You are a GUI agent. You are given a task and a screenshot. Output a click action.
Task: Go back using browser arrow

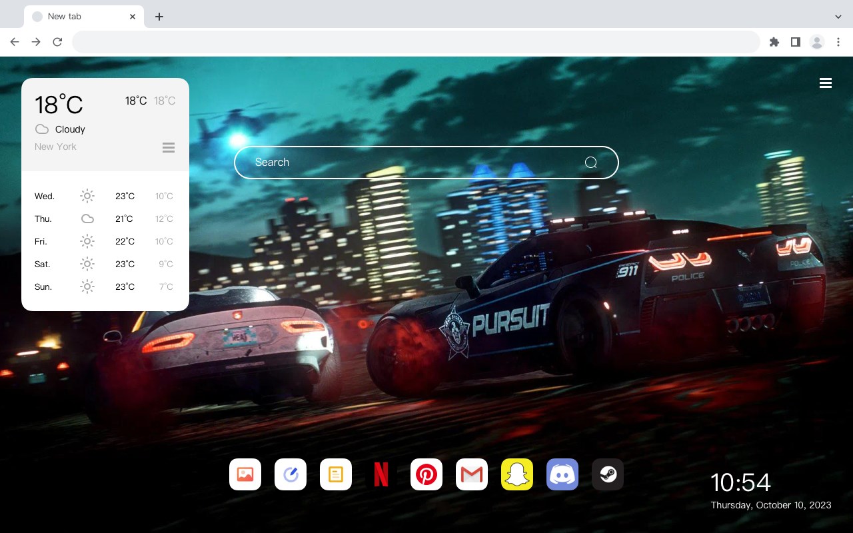tap(15, 42)
